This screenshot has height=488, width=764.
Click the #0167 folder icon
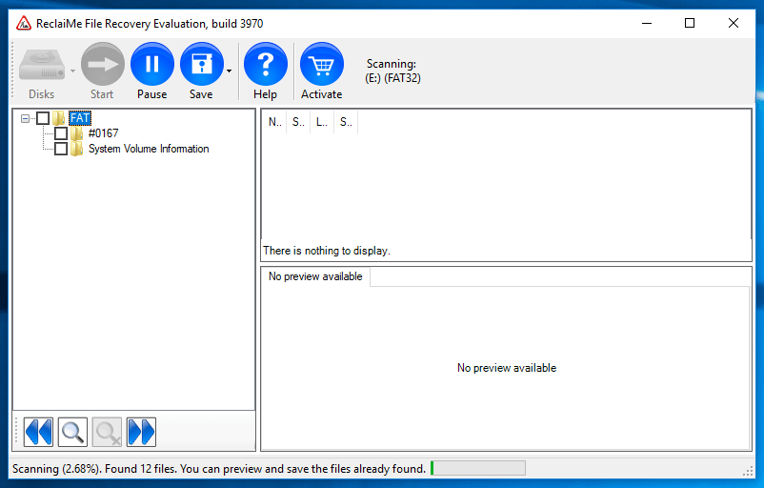(x=76, y=133)
